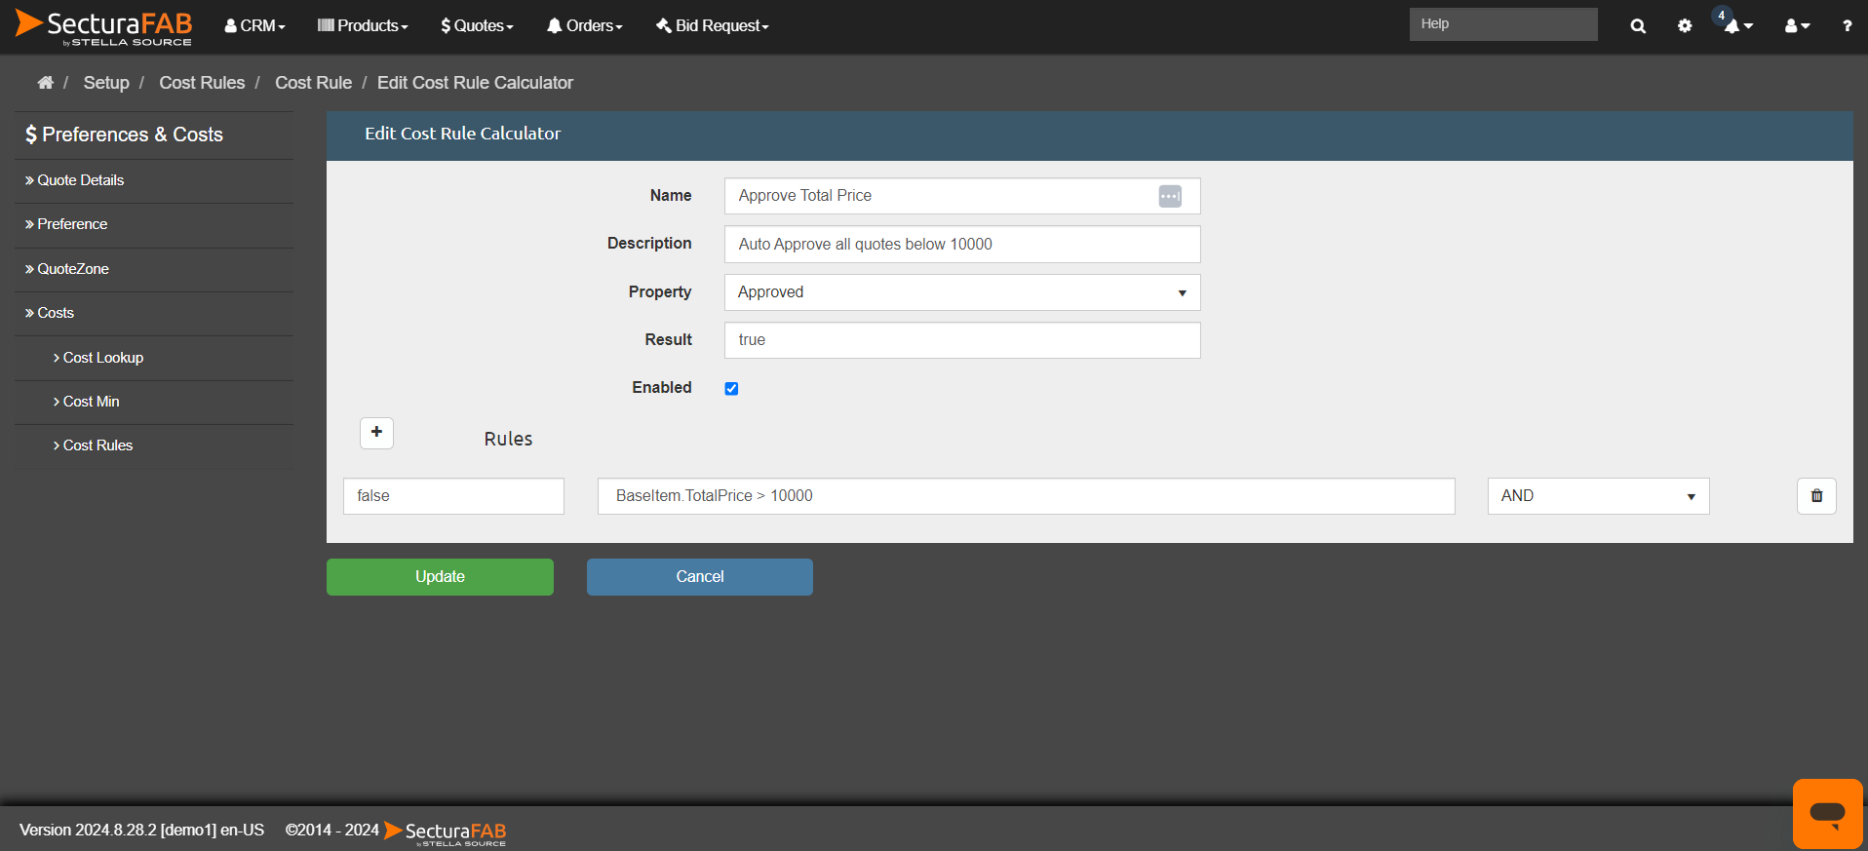This screenshot has height=851, width=1868.
Task: Click the home icon in breadcrumb
Action: (45, 83)
